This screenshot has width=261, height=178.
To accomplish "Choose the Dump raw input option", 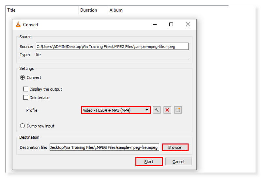I will pos(23,126).
